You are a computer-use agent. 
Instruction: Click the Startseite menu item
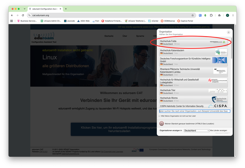[109, 36]
